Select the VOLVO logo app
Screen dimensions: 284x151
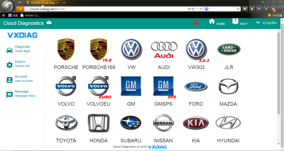coord(66,86)
